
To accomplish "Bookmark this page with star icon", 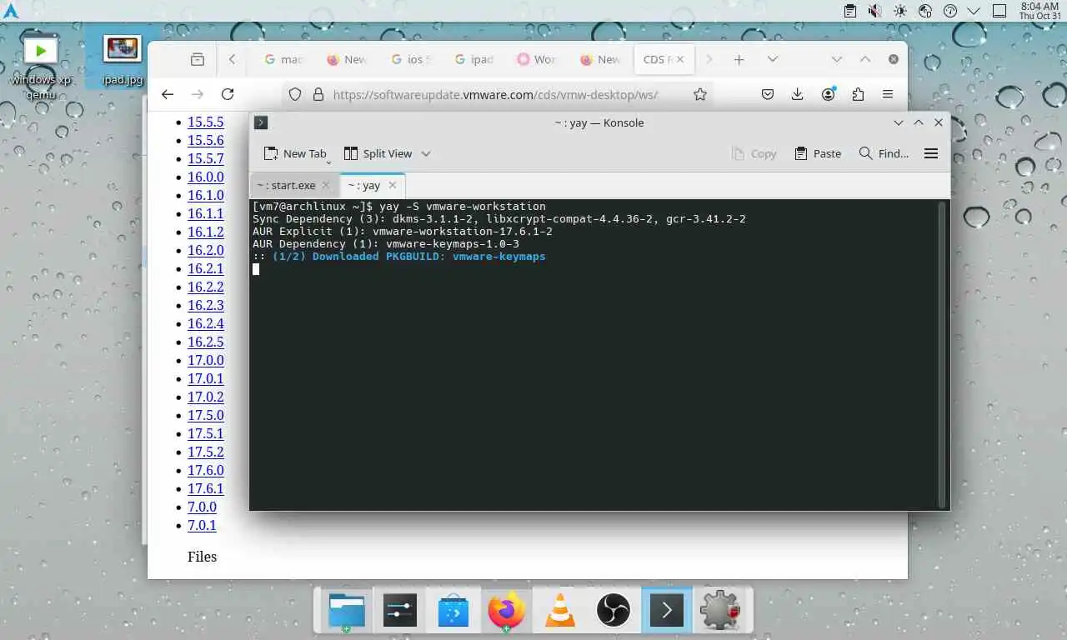I will 700,94.
